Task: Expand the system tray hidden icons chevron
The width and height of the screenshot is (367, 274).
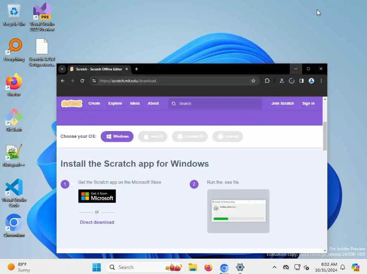Action: tap(275, 267)
